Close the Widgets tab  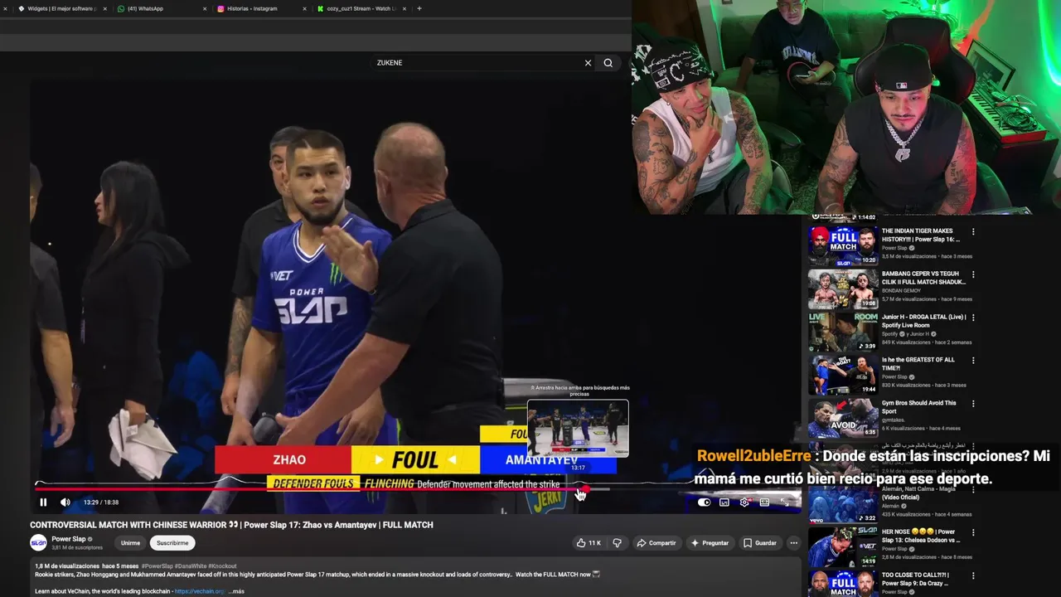(105, 8)
